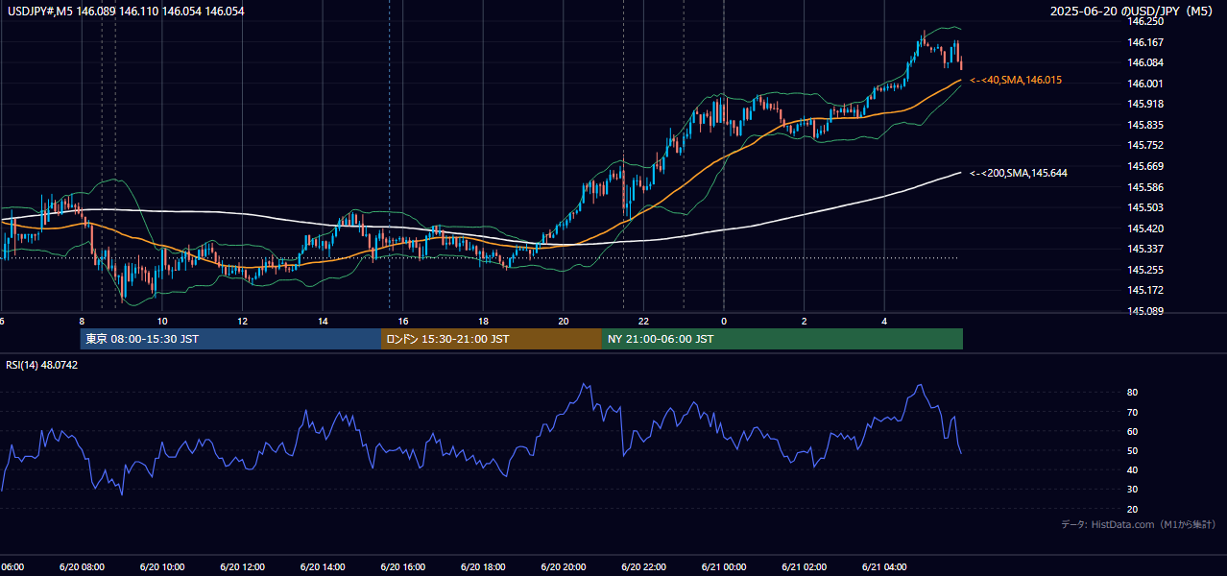Click the 6/20 12:00 bottom time label
1227x576 pixels.
pos(242,567)
